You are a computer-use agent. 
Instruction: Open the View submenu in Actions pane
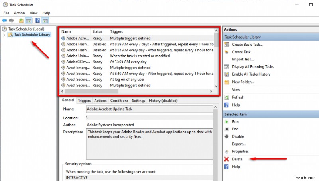236,90
